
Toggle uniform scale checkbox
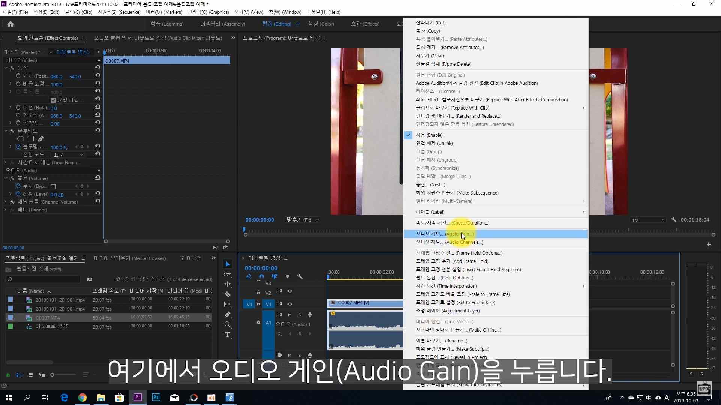point(53,100)
